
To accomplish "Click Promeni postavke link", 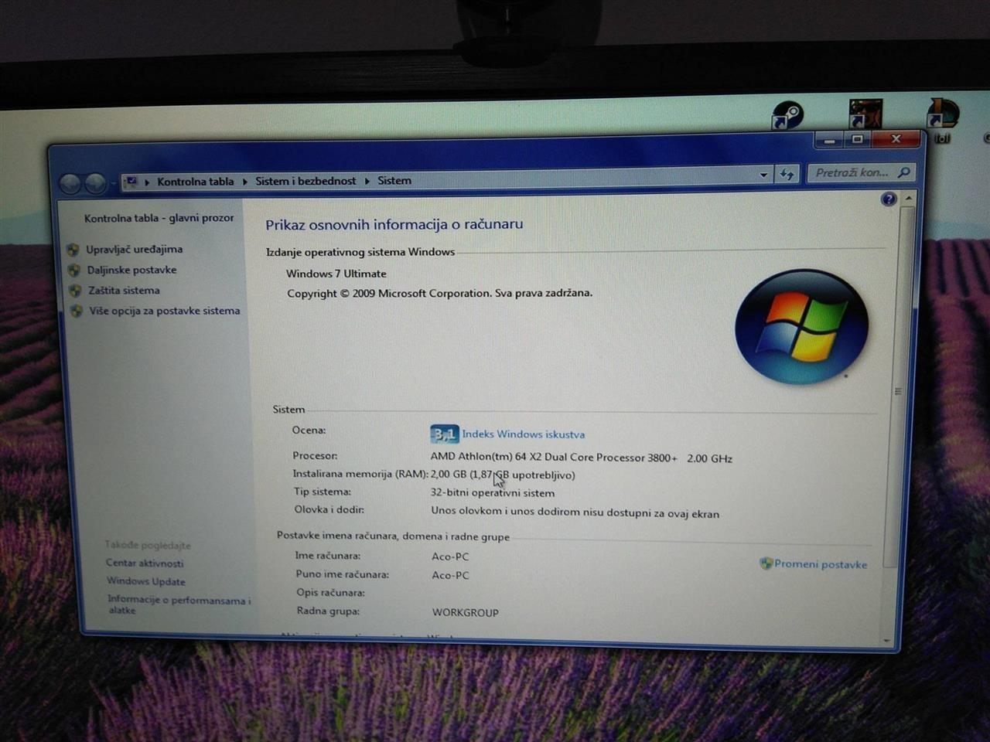I will pyautogui.click(x=820, y=564).
